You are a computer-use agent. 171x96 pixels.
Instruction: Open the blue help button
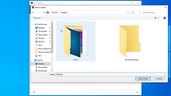click(165, 18)
